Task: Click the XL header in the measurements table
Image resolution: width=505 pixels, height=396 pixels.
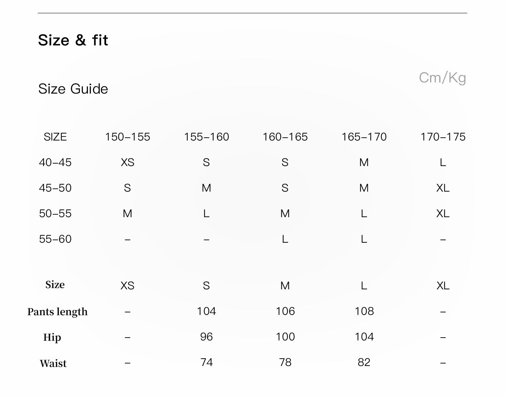Action: (x=443, y=286)
